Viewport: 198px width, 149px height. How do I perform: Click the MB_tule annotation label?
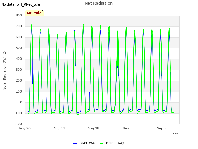point(34,13)
